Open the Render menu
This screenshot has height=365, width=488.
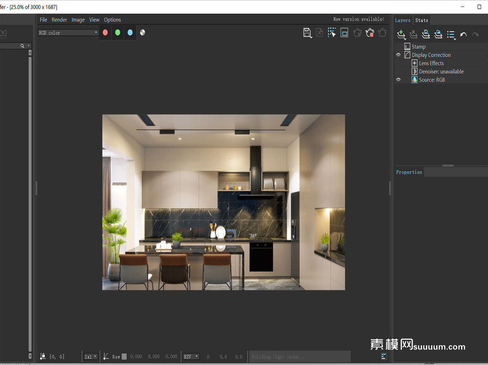(x=60, y=20)
